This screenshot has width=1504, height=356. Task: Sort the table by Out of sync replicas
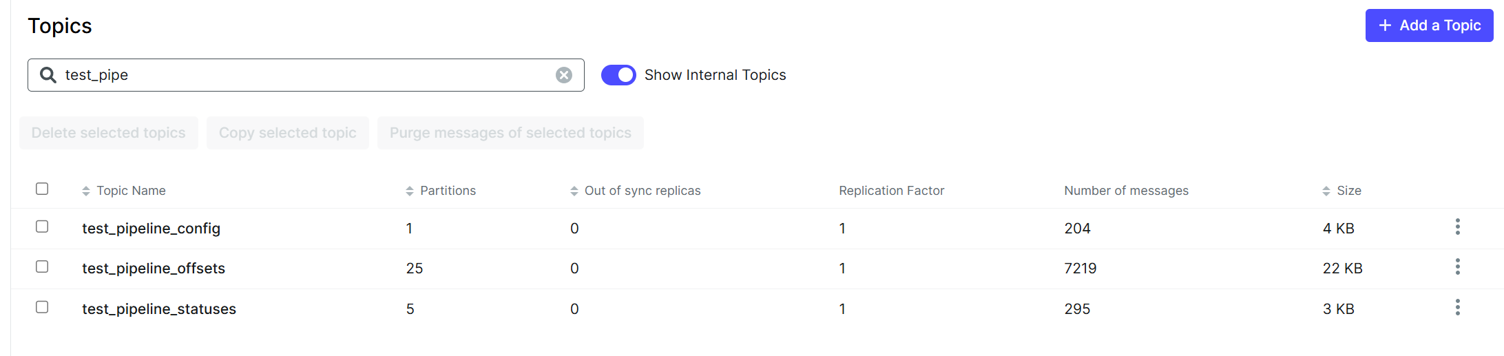pyautogui.click(x=574, y=191)
